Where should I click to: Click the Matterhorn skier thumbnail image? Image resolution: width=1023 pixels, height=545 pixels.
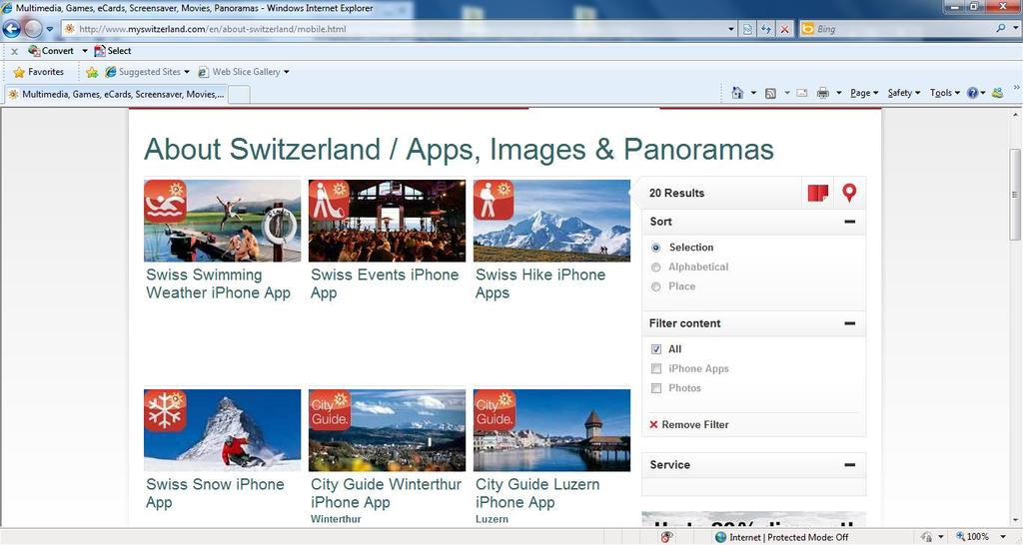tap(223, 430)
